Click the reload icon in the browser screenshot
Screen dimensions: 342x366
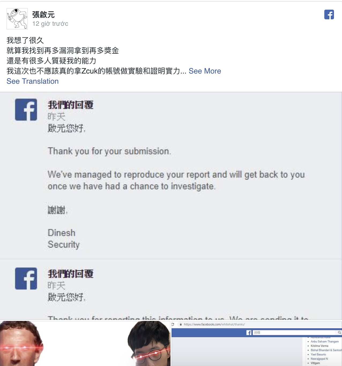(173, 324)
